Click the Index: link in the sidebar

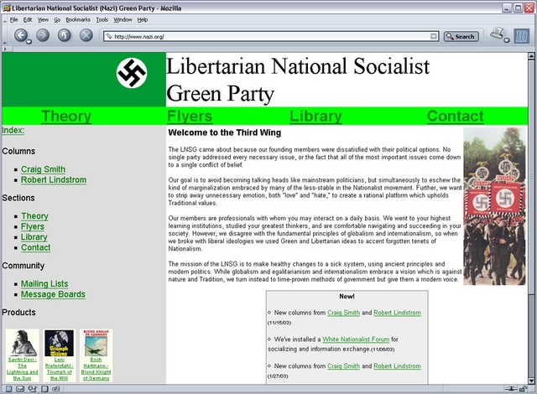(x=13, y=130)
